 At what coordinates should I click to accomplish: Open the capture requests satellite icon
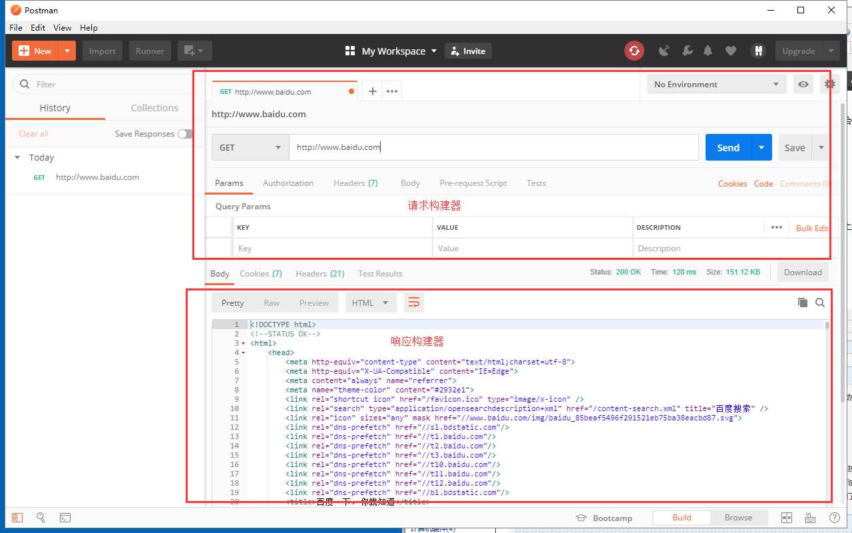pos(664,51)
